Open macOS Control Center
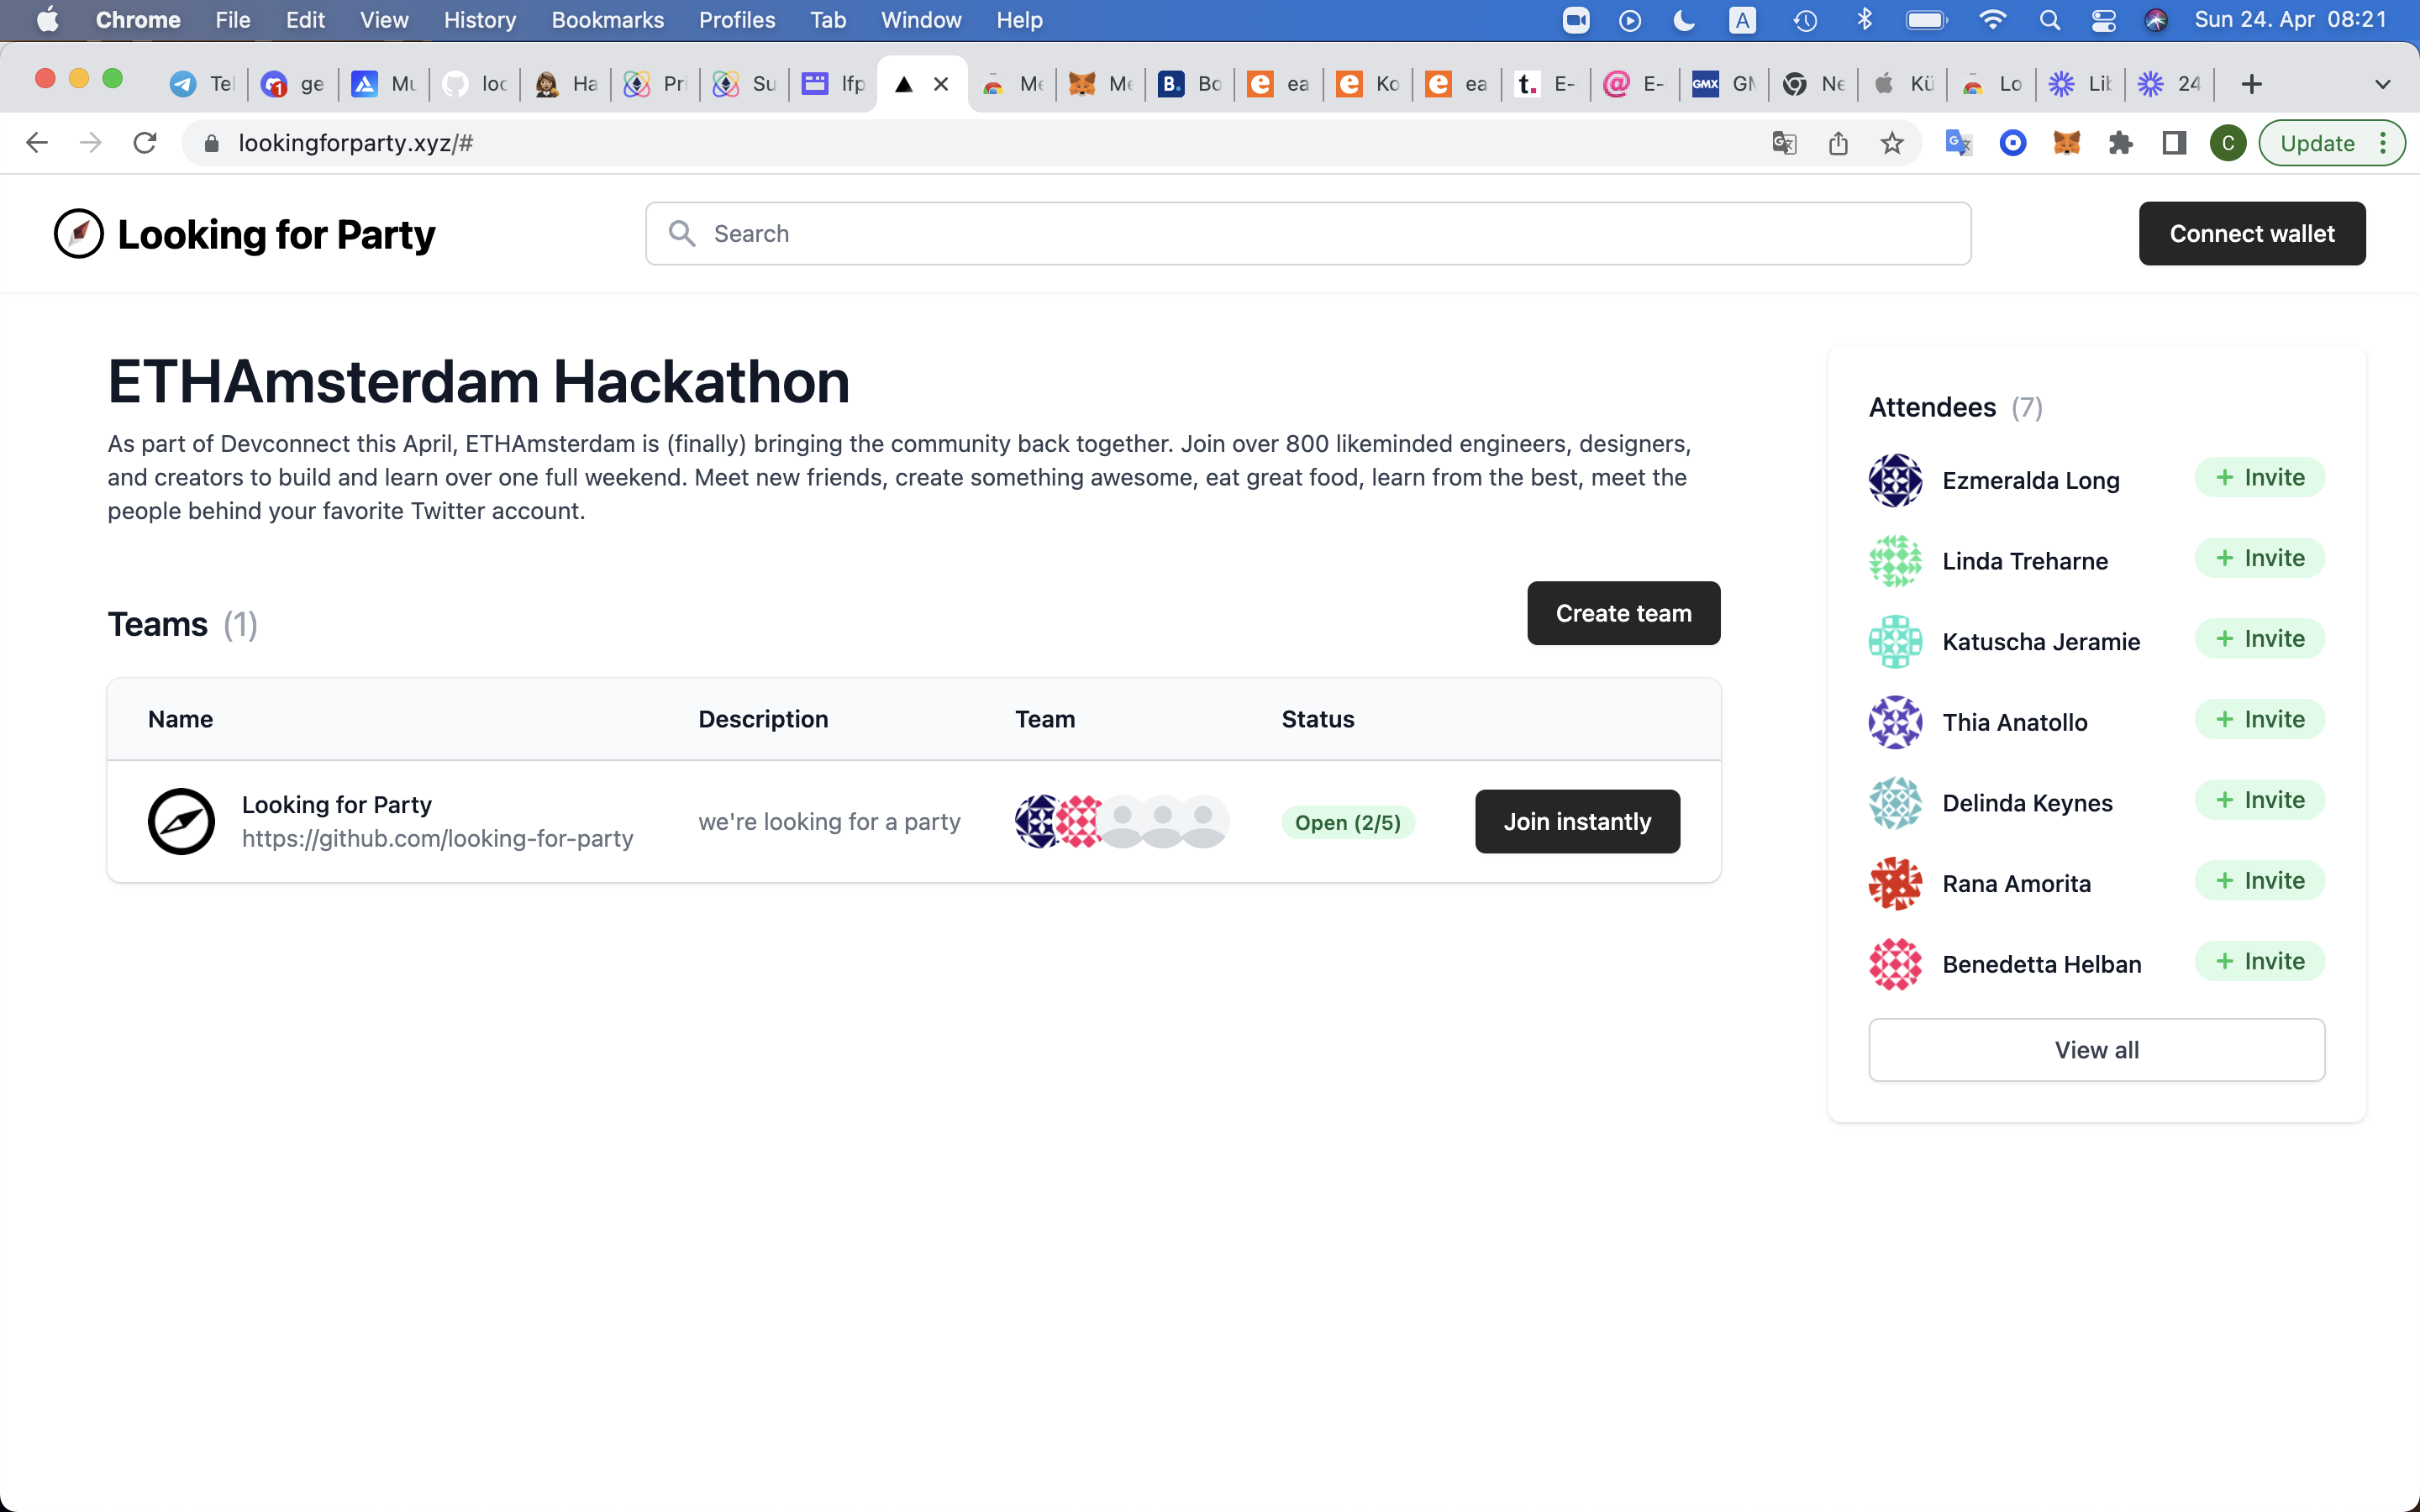Image resolution: width=2420 pixels, height=1512 pixels. pos(2103,20)
